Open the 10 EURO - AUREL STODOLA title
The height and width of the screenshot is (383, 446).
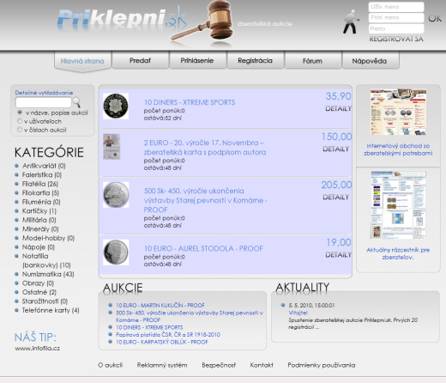point(203,248)
